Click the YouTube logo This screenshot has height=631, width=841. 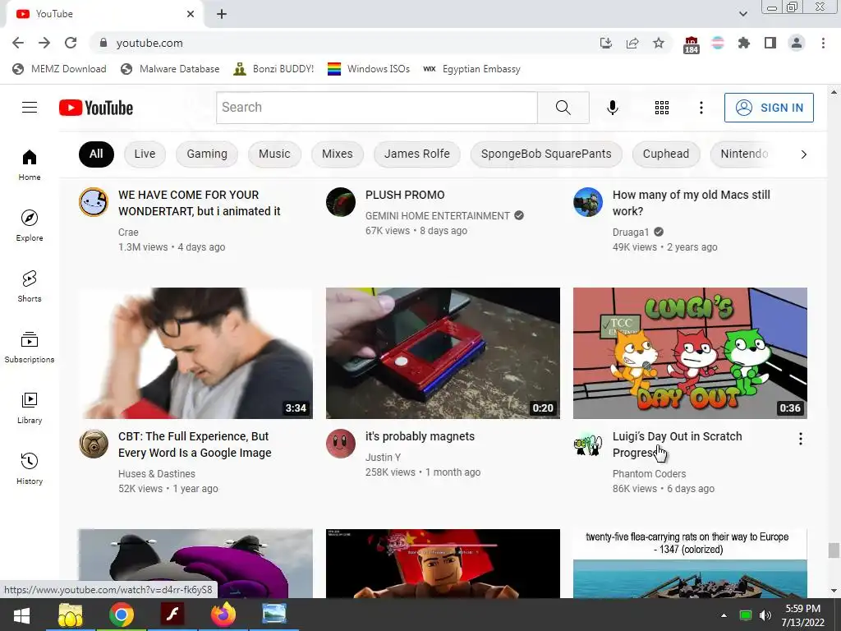(96, 108)
